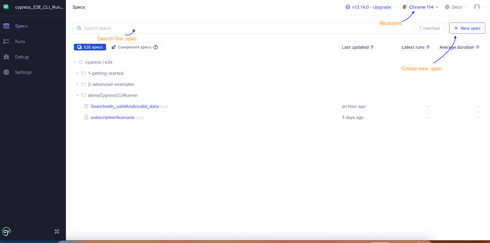Click the Last updated column header
490x243 pixels.
[355, 47]
